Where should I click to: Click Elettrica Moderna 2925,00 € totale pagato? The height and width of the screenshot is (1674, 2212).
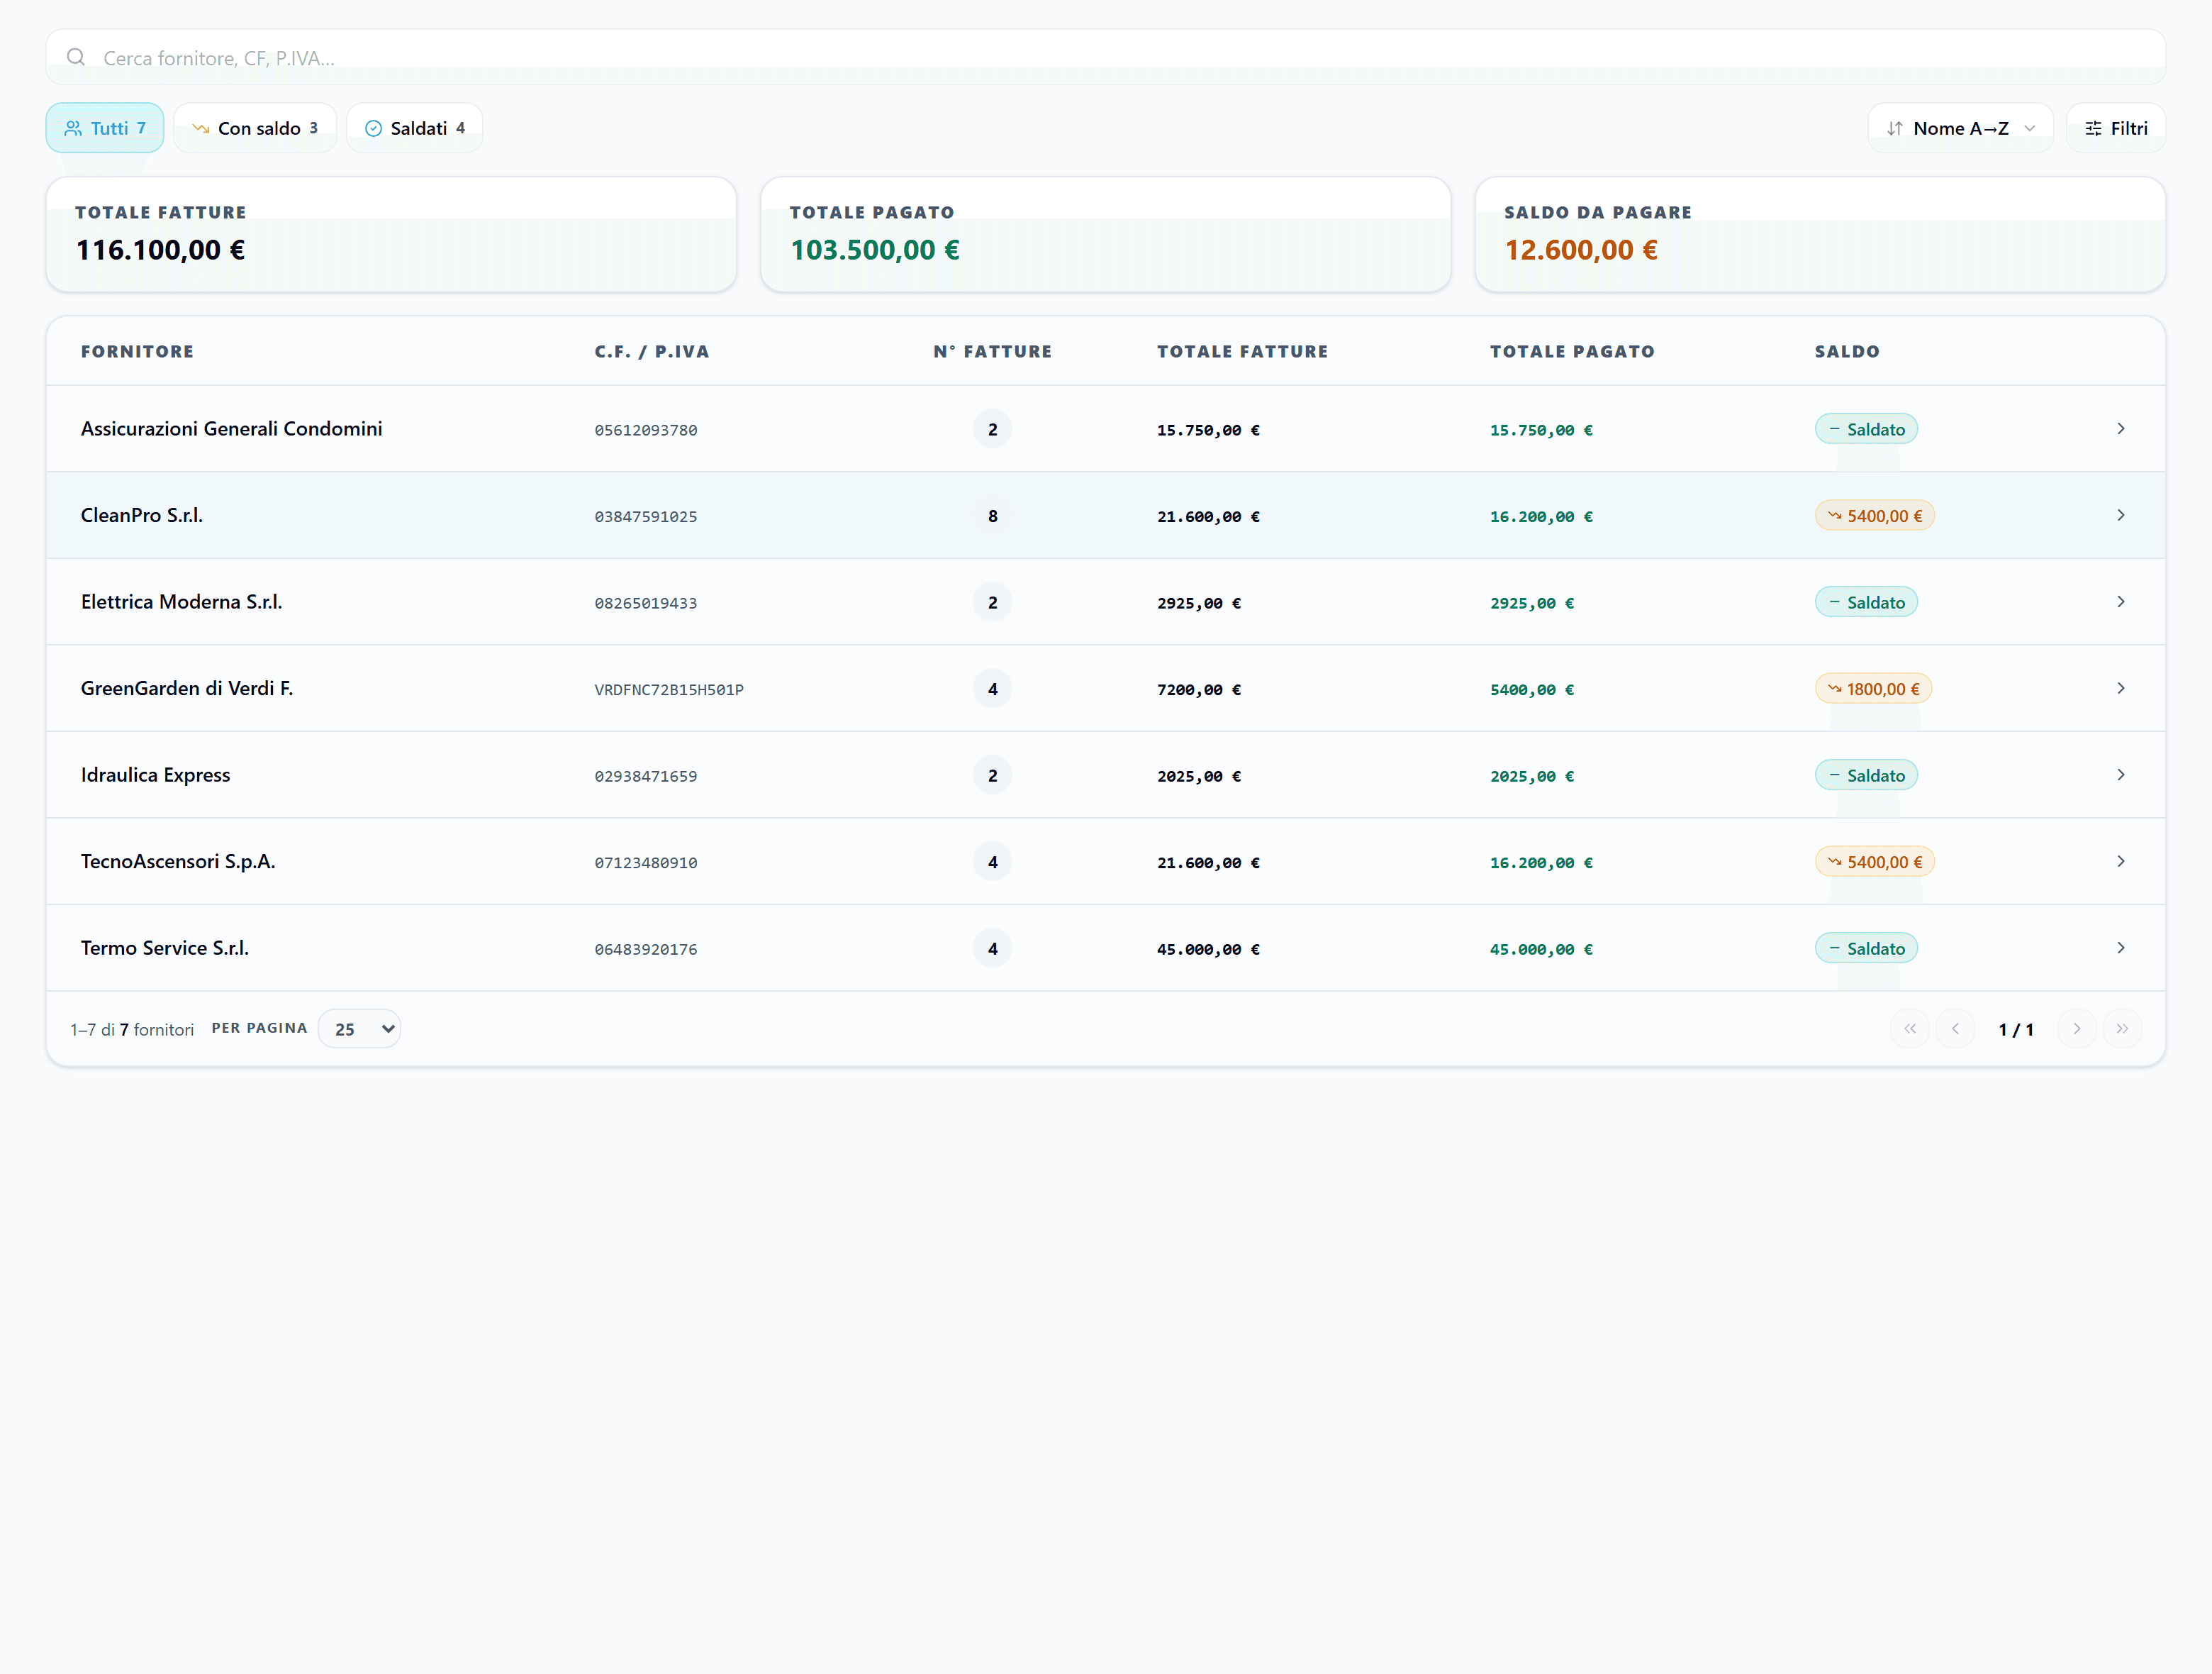(1532, 602)
